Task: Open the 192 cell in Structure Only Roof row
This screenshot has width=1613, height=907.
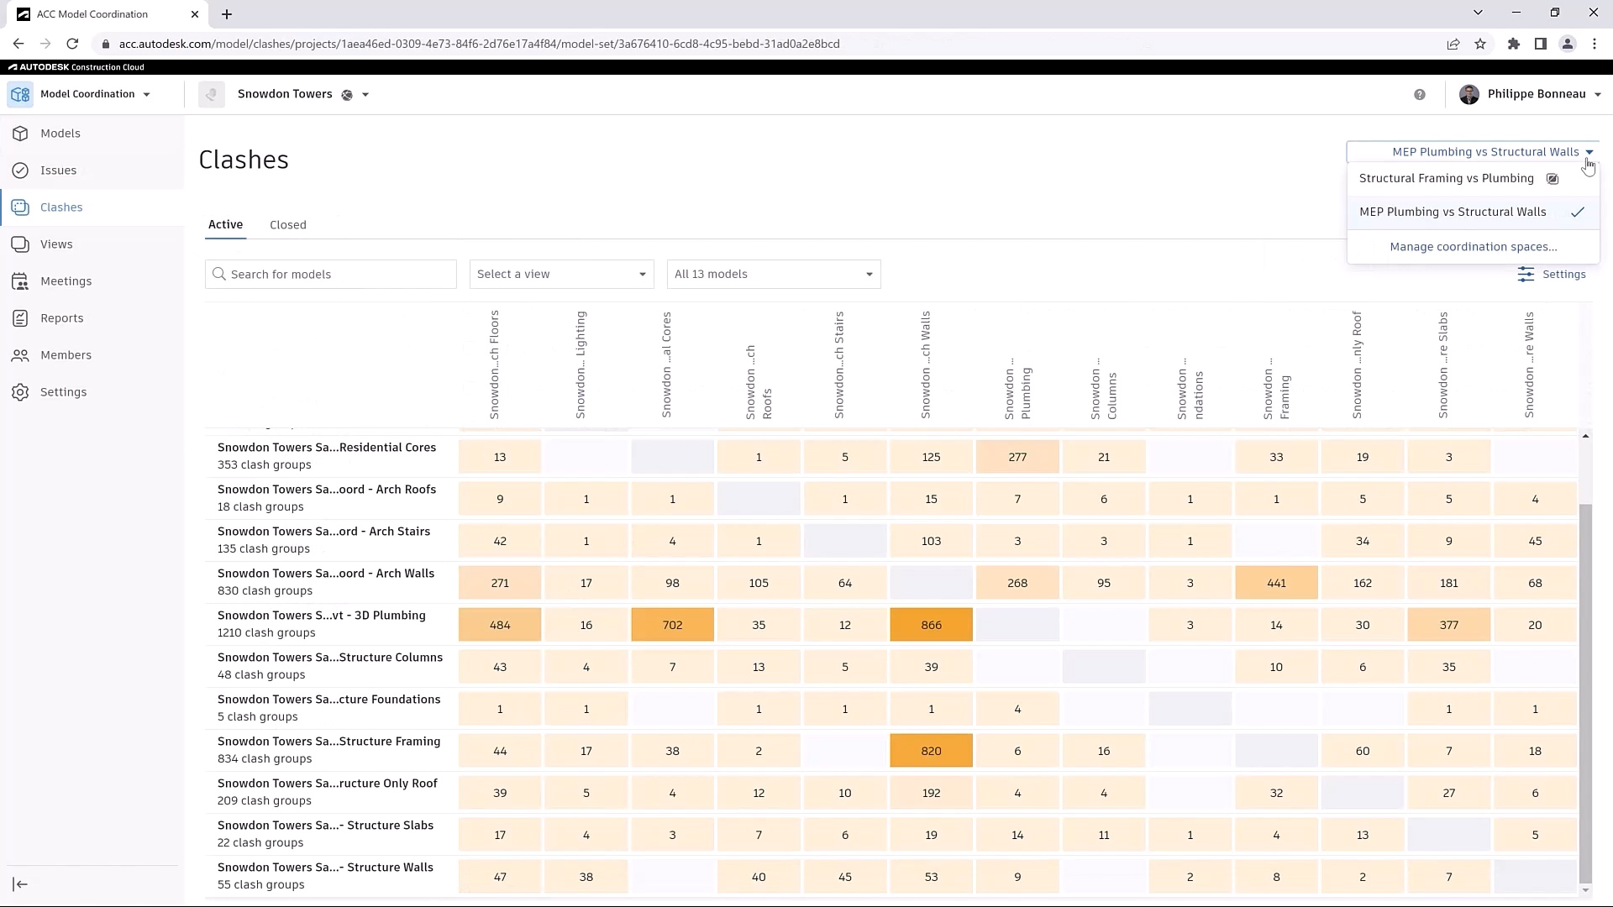Action: (x=931, y=793)
